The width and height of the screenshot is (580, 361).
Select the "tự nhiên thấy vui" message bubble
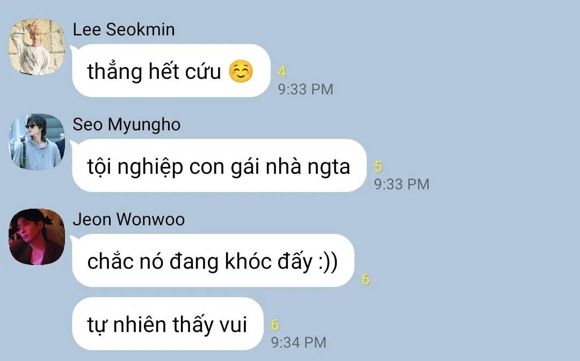click(x=168, y=323)
